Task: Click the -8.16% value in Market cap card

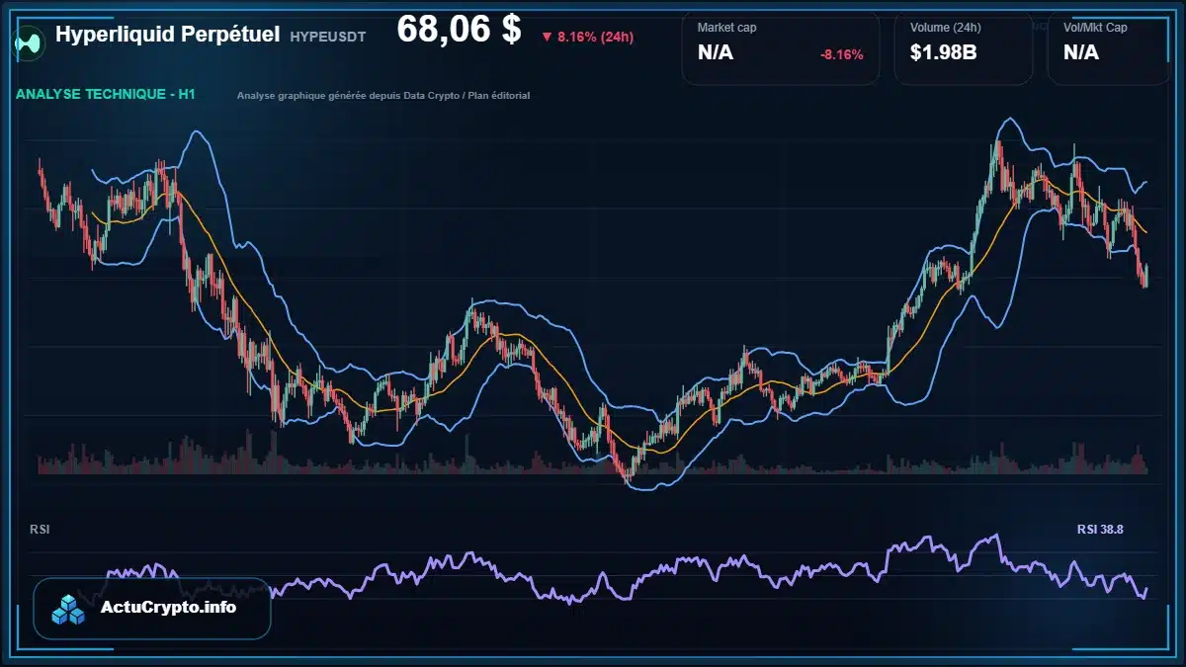Action: (841, 54)
